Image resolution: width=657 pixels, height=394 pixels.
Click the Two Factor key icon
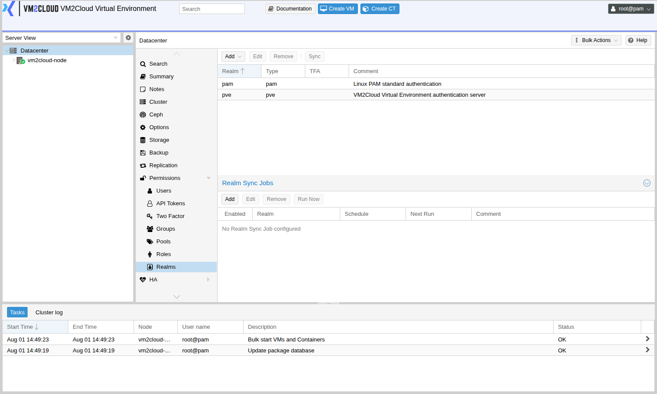coord(150,216)
